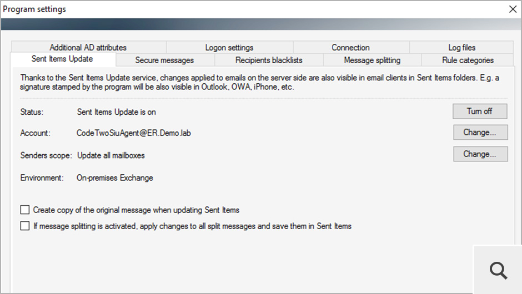Select the Sent Items Update tab
Viewport: 522px width, 294px height.
[63, 59]
